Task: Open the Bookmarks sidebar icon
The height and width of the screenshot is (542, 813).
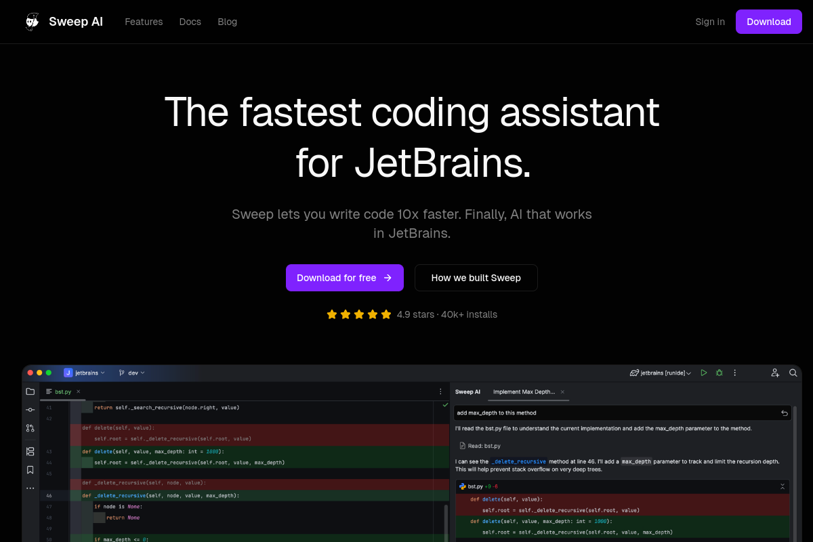Action: 30,470
